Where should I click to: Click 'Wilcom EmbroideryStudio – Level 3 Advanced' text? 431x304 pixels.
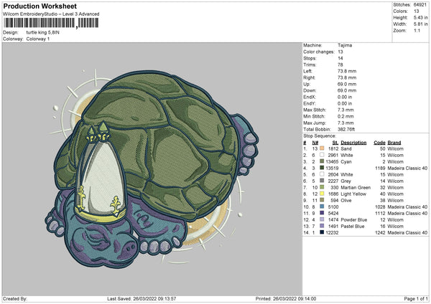click(51, 14)
